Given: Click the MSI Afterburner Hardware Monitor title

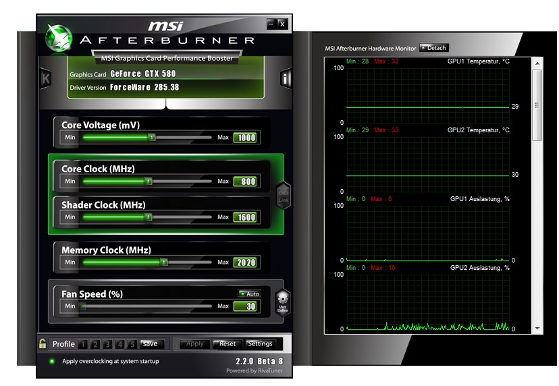Looking at the screenshot, I should click(x=371, y=49).
